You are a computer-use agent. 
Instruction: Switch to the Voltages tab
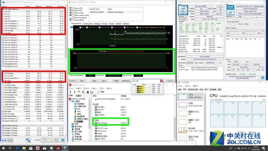pos(97,24)
